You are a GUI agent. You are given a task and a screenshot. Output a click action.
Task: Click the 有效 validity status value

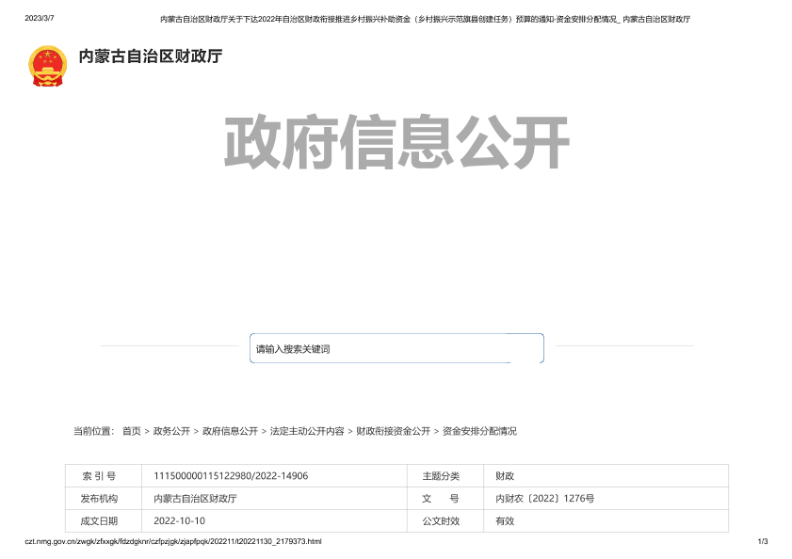[x=505, y=521]
